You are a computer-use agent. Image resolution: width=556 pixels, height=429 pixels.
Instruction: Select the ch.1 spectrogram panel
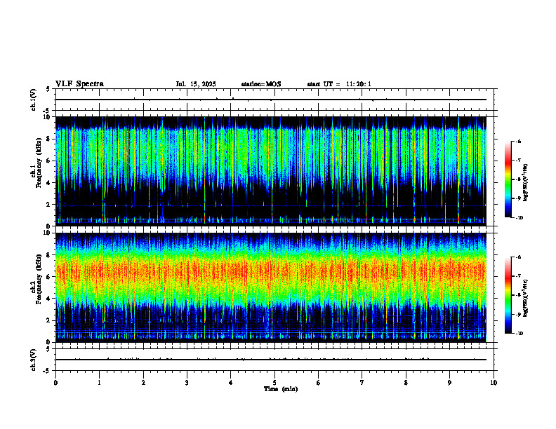[271, 171]
